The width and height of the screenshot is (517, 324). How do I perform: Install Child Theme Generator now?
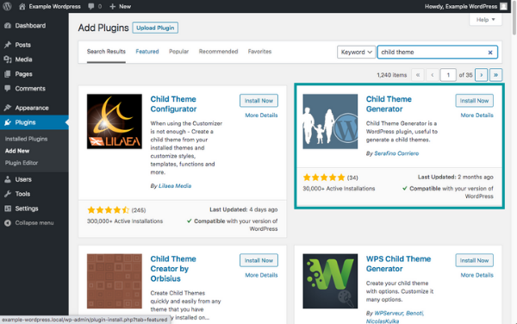pyautogui.click(x=475, y=101)
